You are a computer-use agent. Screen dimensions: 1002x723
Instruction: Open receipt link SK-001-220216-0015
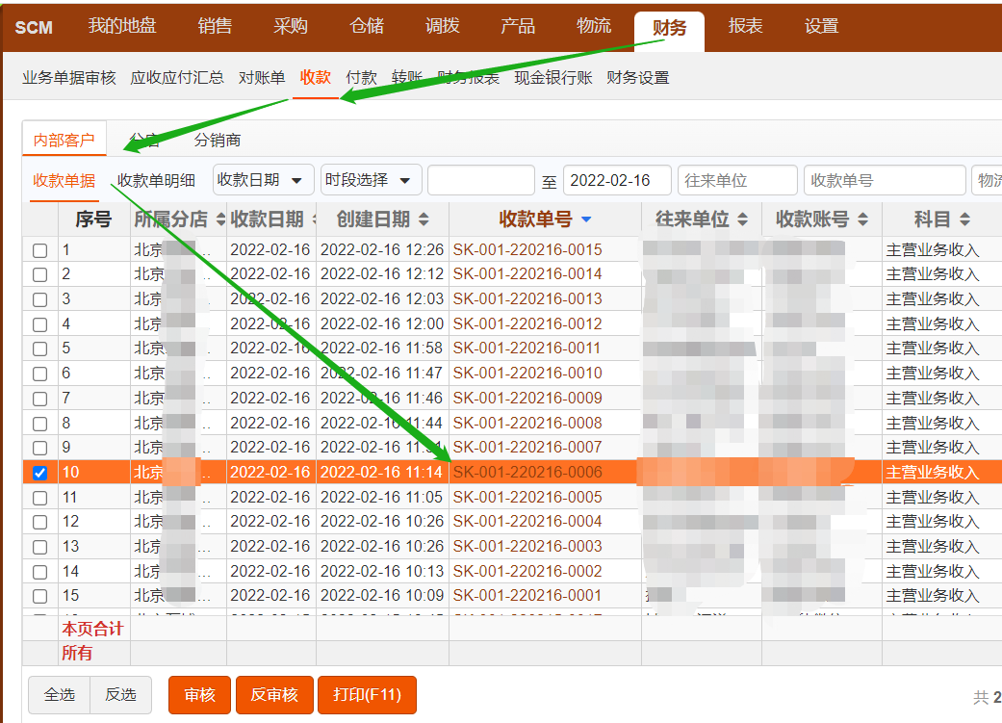[x=527, y=250]
